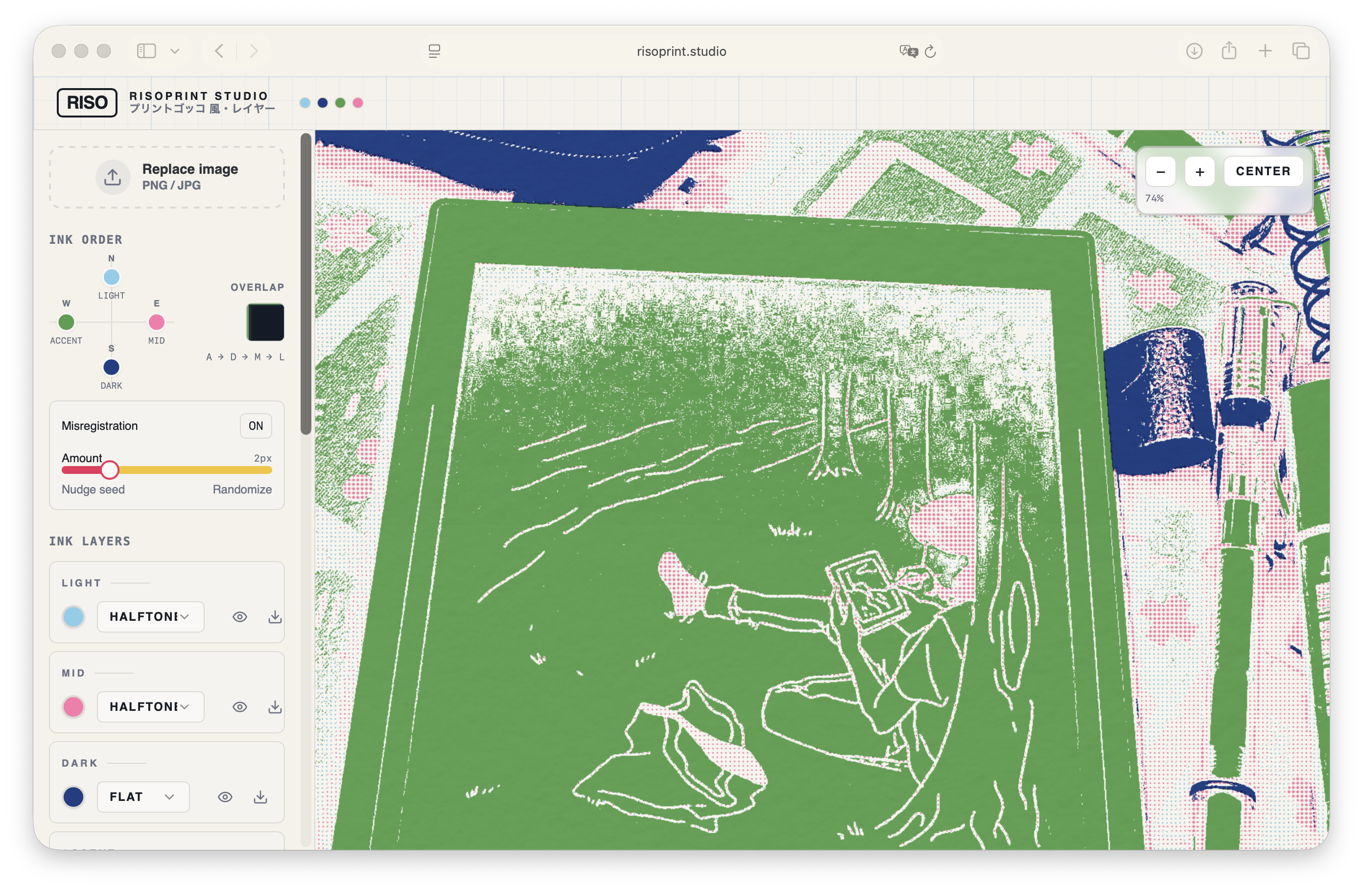Viewport: 1363px width, 891px height.
Task: Open Safari sidebar toggle
Action: pyautogui.click(x=146, y=51)
